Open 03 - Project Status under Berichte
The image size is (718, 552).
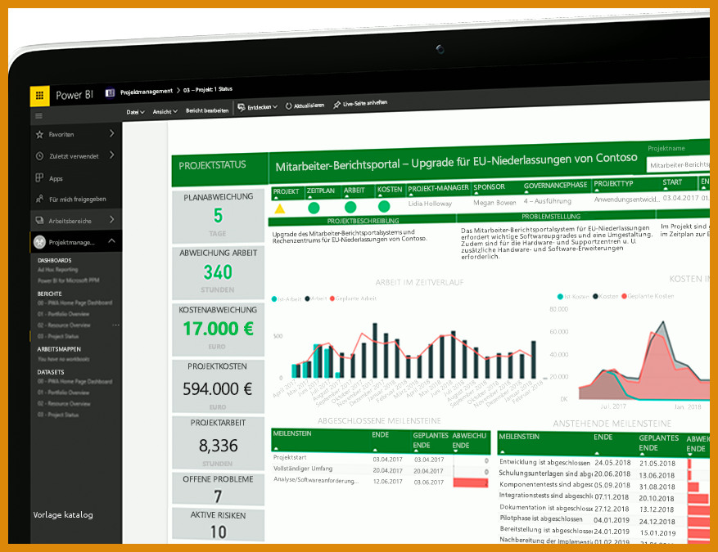point(58,336)
